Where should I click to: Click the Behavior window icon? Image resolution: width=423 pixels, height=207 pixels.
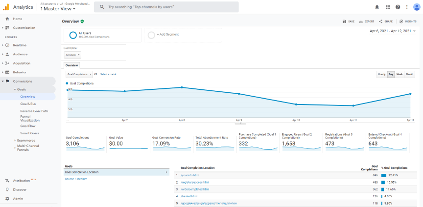(7, 72)
